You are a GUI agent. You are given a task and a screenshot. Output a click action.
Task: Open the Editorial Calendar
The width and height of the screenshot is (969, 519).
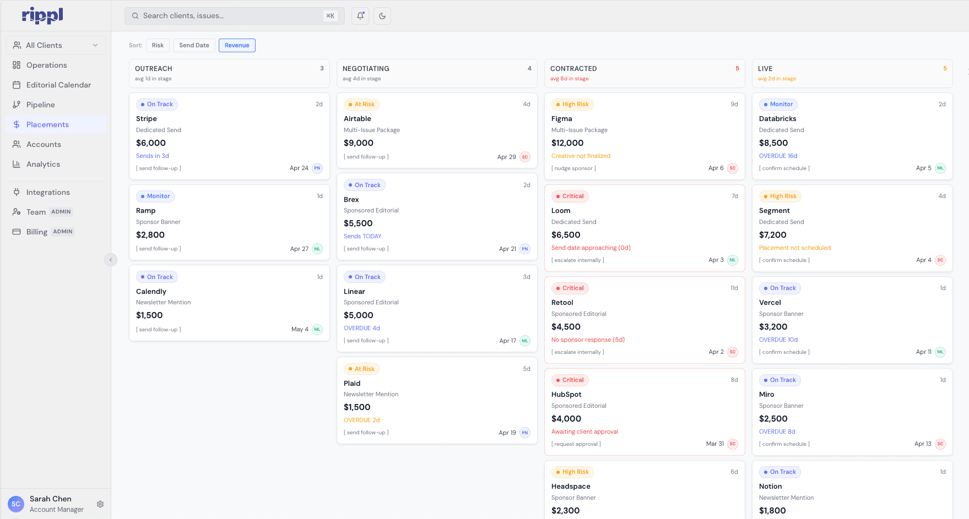(58, 85)
